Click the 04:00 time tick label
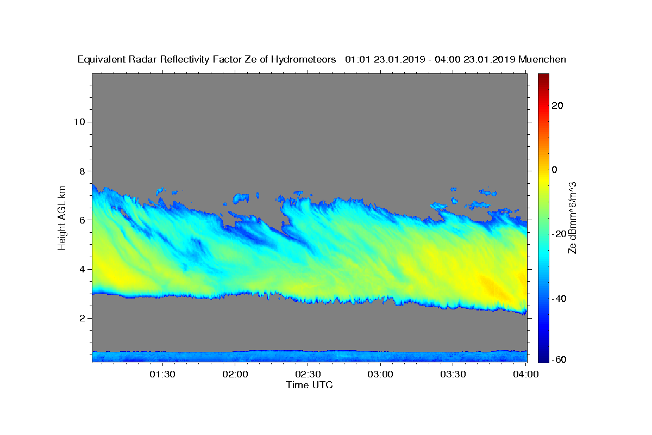This screenshot has height=435, width=652. pyautogui.click(x=525, y=375)
